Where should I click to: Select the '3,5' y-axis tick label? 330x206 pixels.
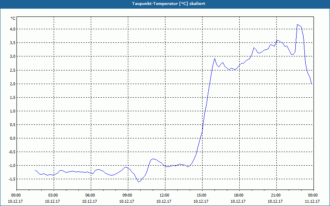click(x=13, y=43)
